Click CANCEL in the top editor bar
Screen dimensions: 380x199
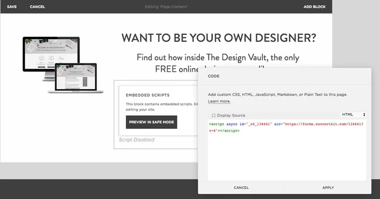tap(37, 7)
